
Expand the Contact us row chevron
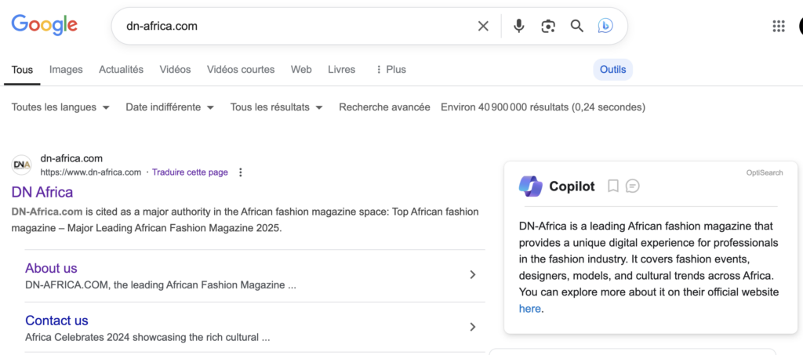pyautogui.click(x=473, y=327)
